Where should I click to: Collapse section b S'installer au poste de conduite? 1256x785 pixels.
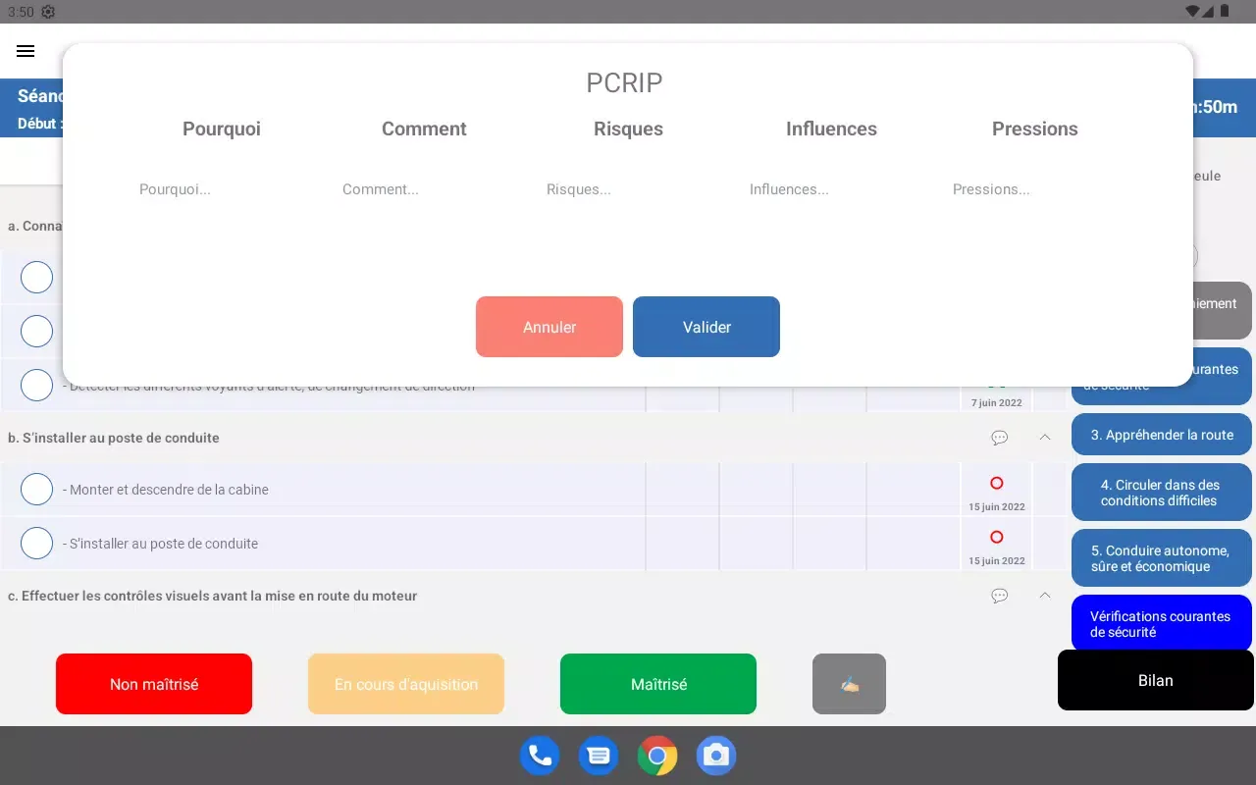click(1044, 438)
